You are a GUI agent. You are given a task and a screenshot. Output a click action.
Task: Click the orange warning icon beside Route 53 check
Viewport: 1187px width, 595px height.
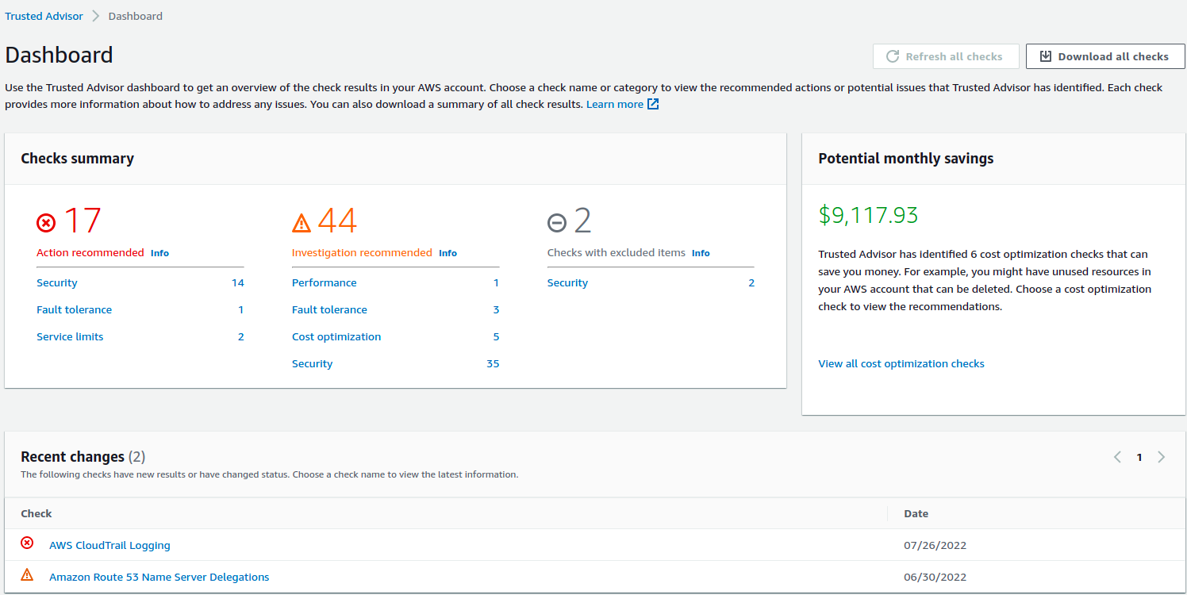(27, 575)
